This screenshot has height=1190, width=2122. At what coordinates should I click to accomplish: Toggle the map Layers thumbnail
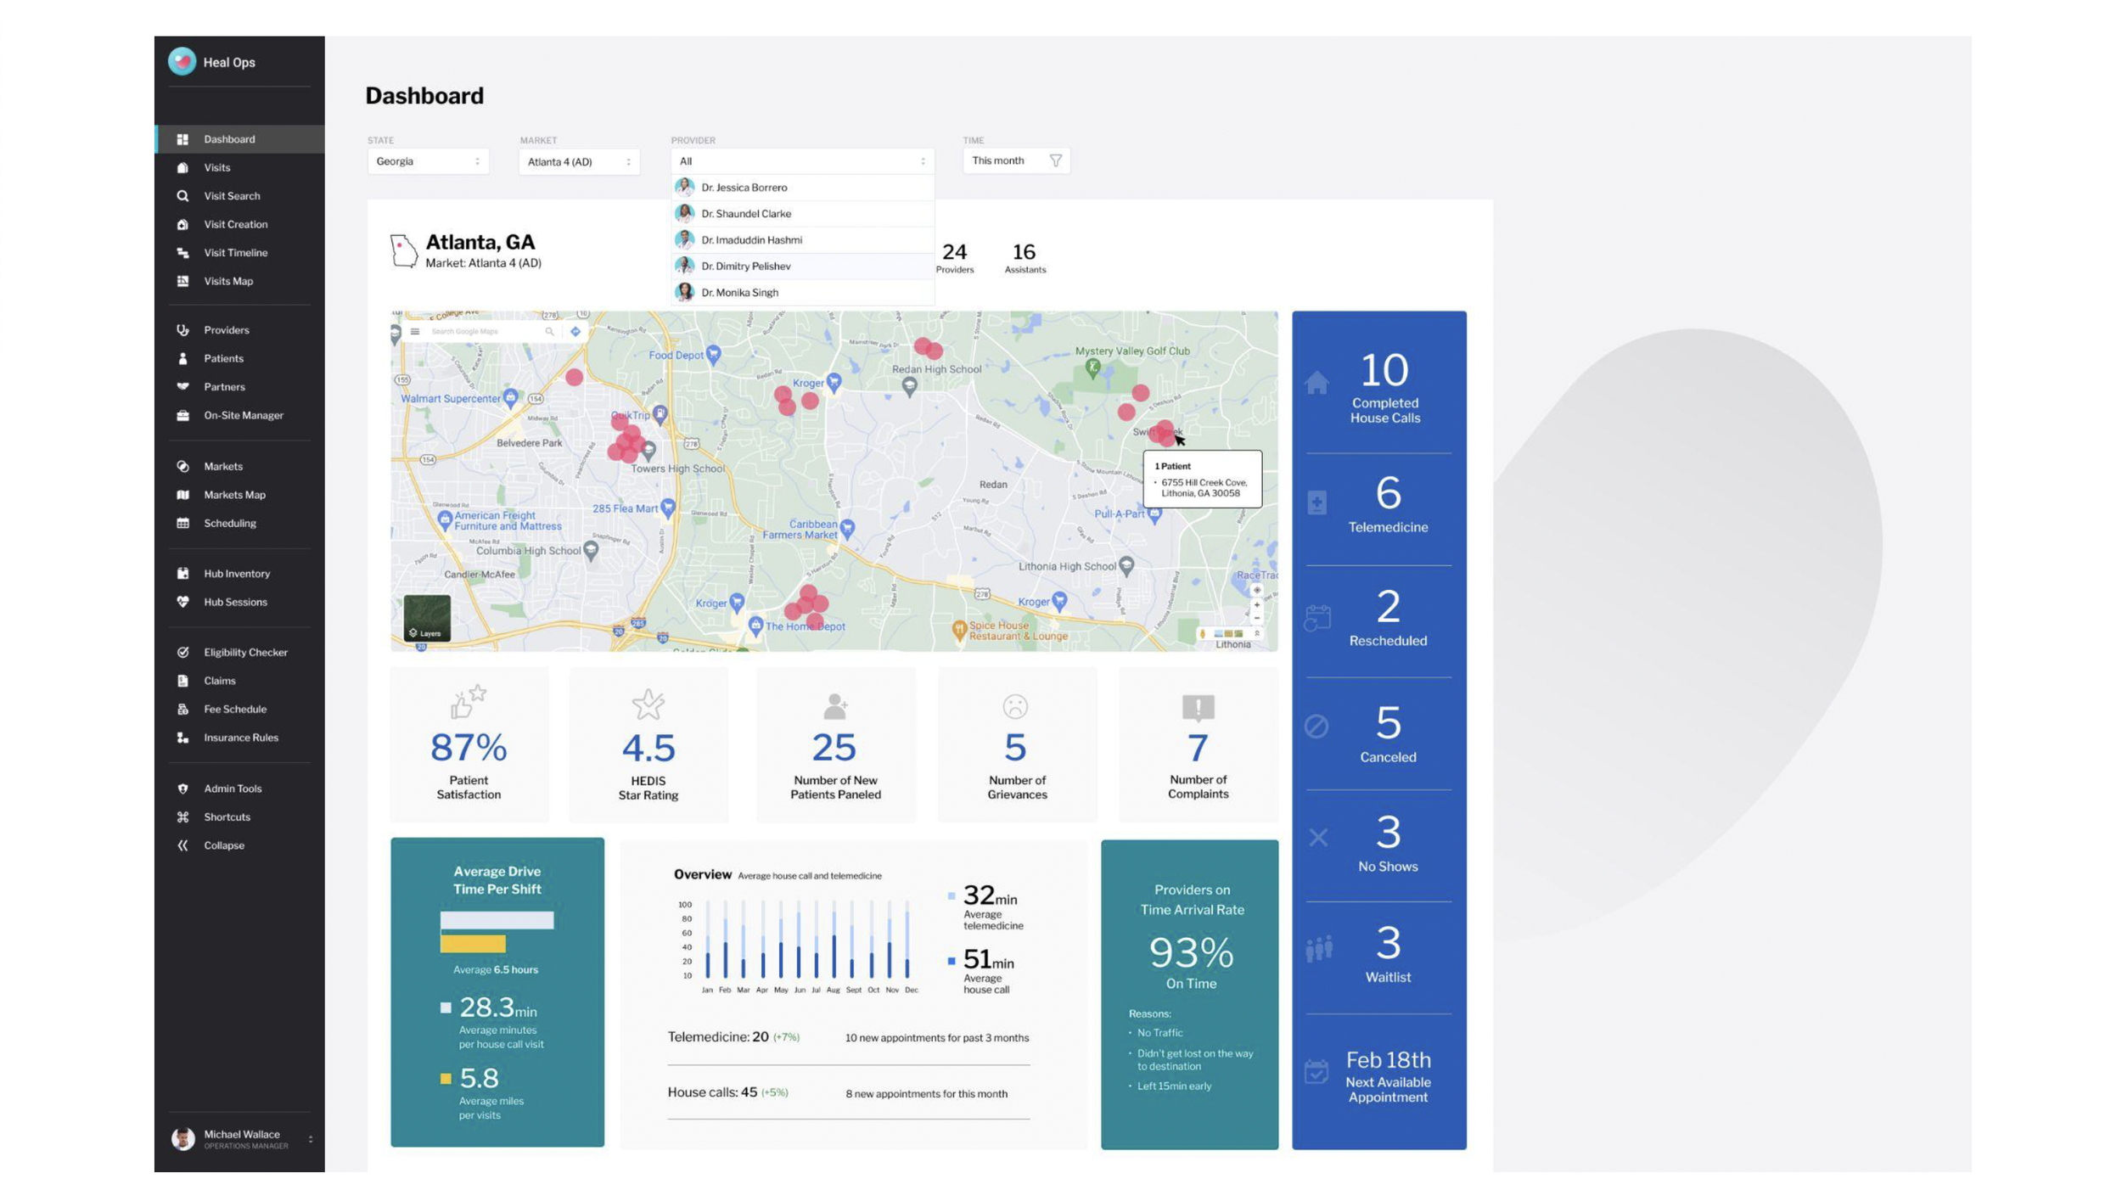tap(426, 618)
